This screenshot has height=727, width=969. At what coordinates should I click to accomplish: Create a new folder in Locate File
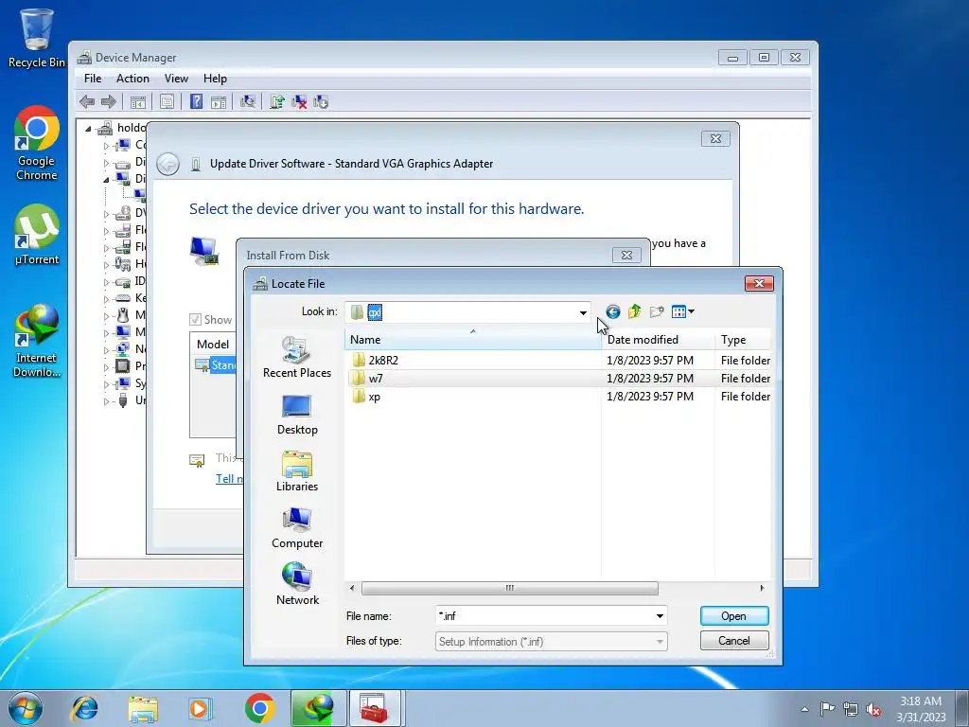[657, 311]
